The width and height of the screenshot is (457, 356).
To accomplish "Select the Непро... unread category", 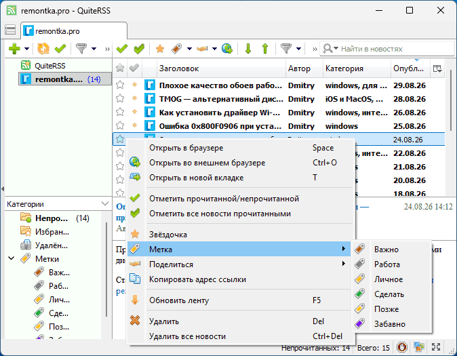I will click(x=55, y=218).
